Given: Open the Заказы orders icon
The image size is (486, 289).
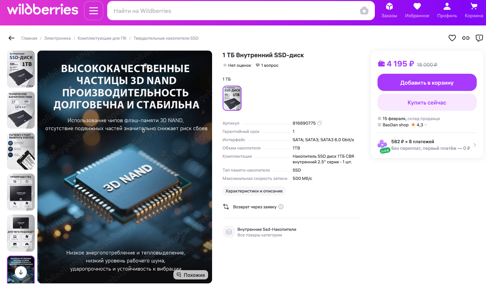Looking at the screenshot, I should (x=389, y=10).
